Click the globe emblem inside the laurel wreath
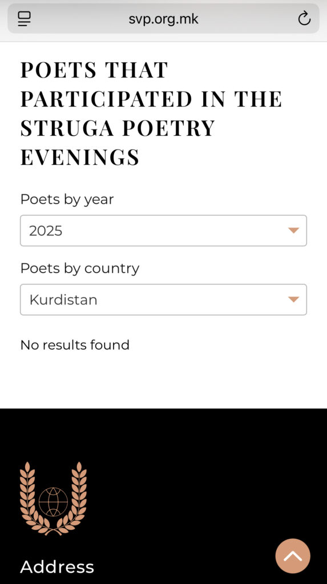This screenshot has height=584, width=327. 53,502
